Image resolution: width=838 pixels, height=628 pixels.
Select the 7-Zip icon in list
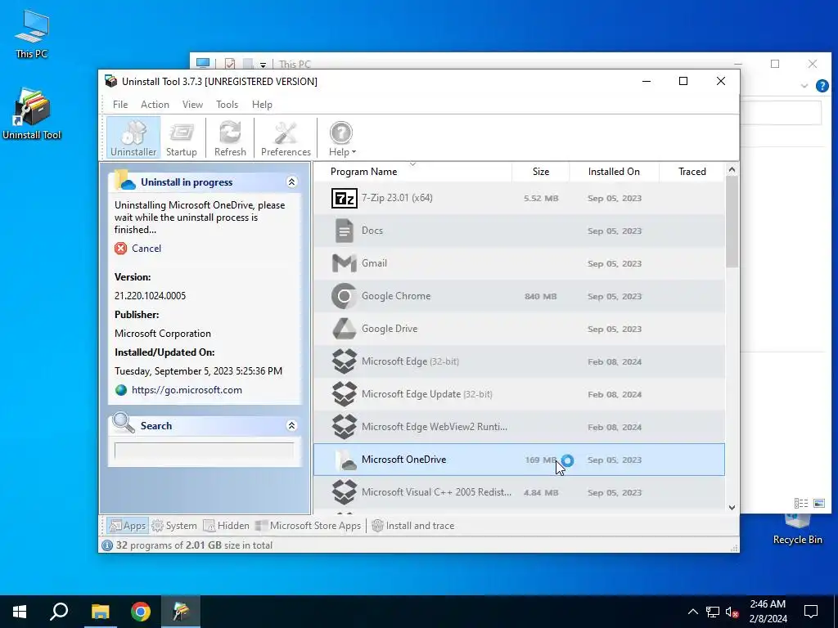(x=345, y=198)
